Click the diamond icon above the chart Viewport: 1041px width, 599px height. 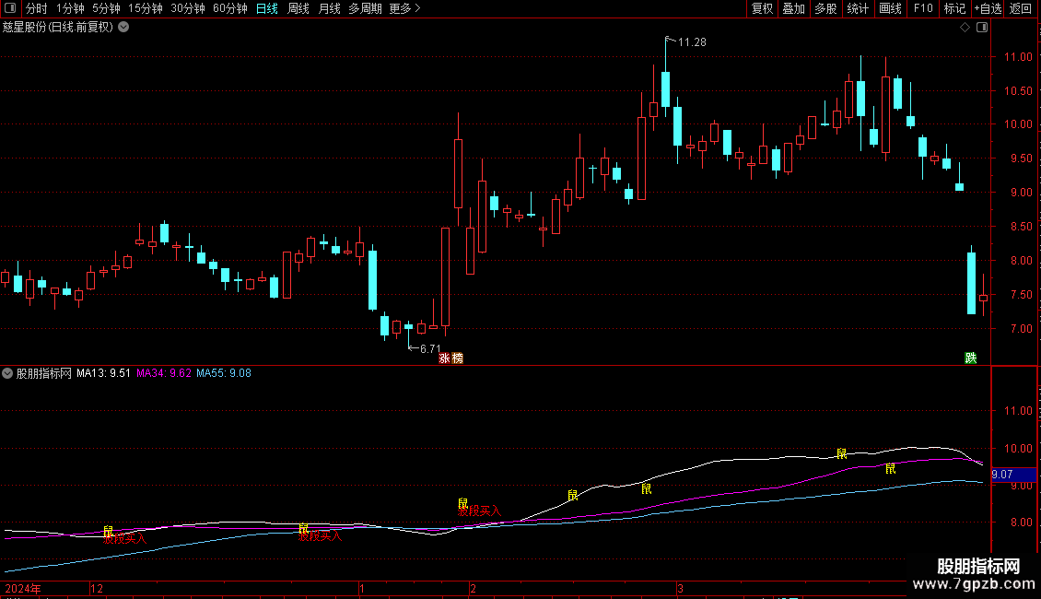tap(965, 28)
